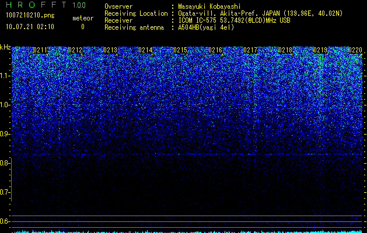Click the 0214 time marker
The height and width of the screenshot is (233, 367).
[145, 50]
